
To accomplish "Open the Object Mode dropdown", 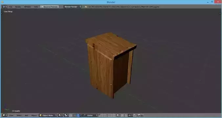I will [48, 115].
